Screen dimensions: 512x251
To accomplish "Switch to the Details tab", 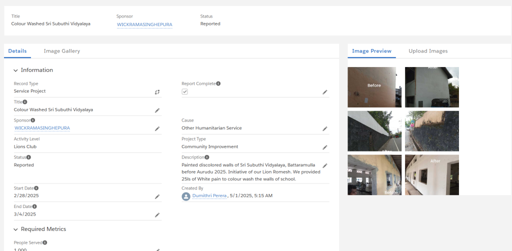I will coord(17,51).
